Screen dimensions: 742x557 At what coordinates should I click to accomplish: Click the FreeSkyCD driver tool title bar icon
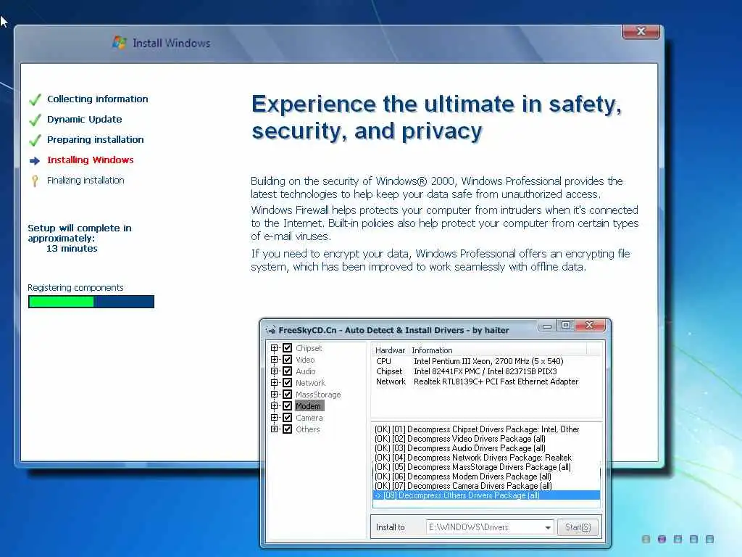271,330
